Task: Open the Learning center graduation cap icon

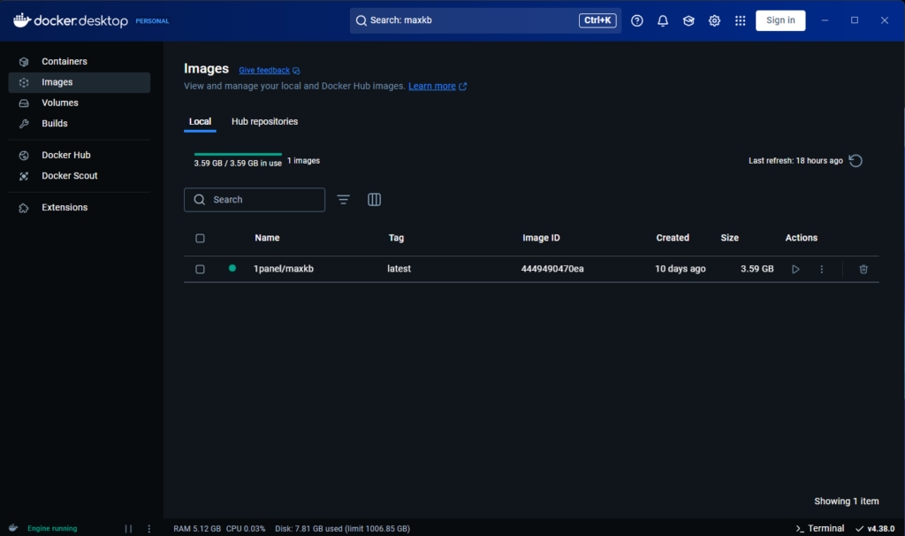Action: pyautogui.click(x=688, y=21)
